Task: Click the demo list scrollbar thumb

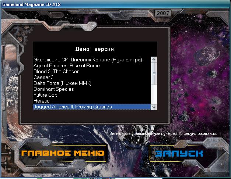Action: pos(154,74)
